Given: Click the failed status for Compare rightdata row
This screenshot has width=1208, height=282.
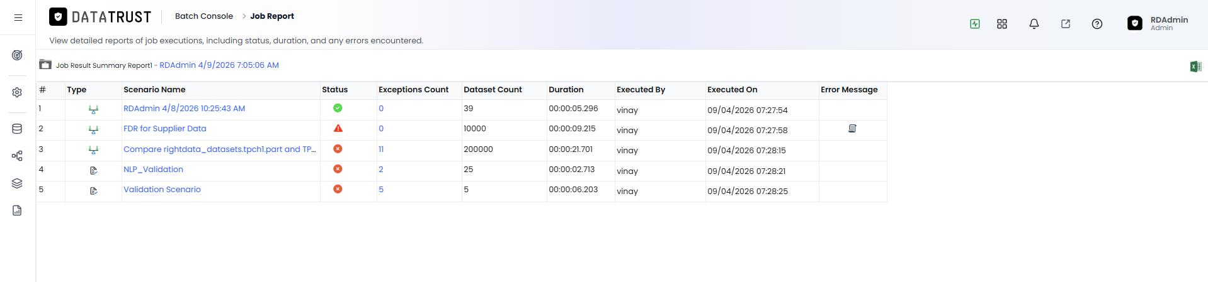Looking at the screenshot, I should (x=338, y=149).
